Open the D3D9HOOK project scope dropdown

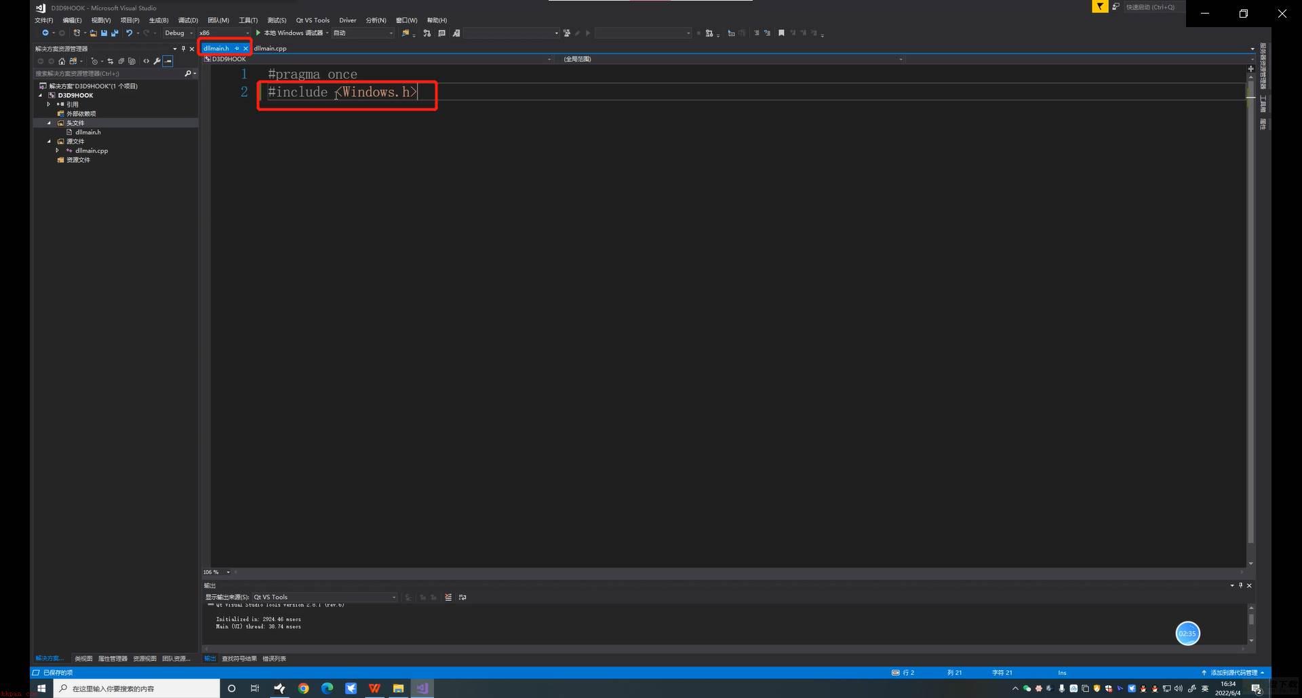pos(378,59)
